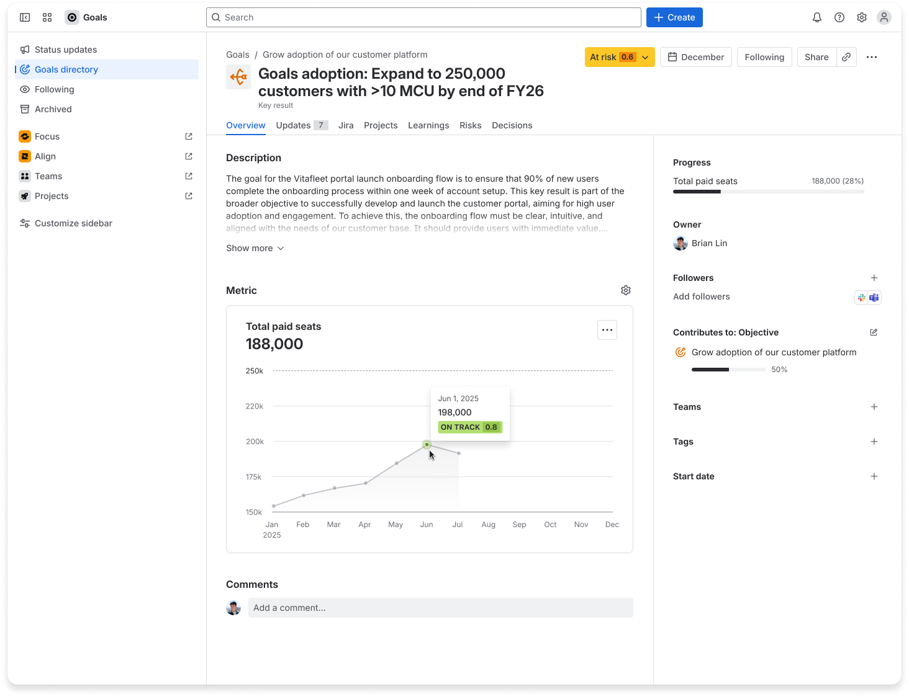Enable Following filter in sidebar
The height and width of the screenshot is (697, 909).
pos(53,89)
